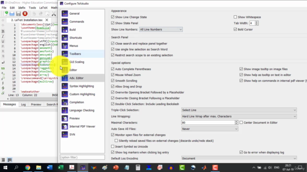
Task: Open the Menus settings category
Action: (82, 46)
